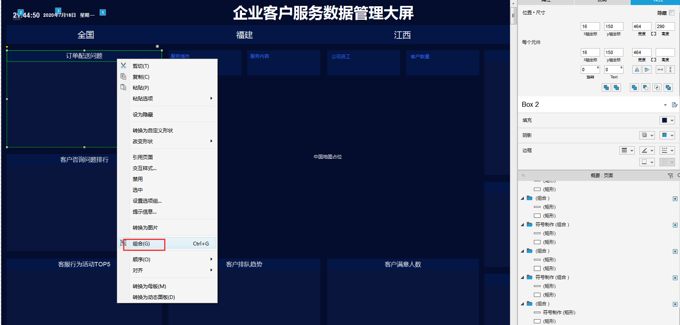The width and height of the screenshot is (680, 325).
Task: Click the canvas vertical scrollbar thumb
Action: 513,16
